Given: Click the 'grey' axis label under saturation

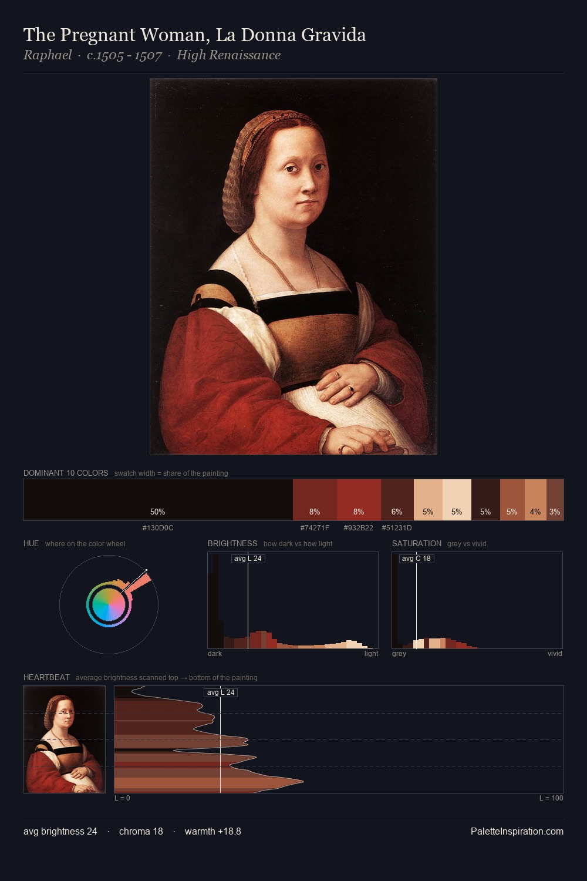Looking at the screenshot, I should (399, 654).
